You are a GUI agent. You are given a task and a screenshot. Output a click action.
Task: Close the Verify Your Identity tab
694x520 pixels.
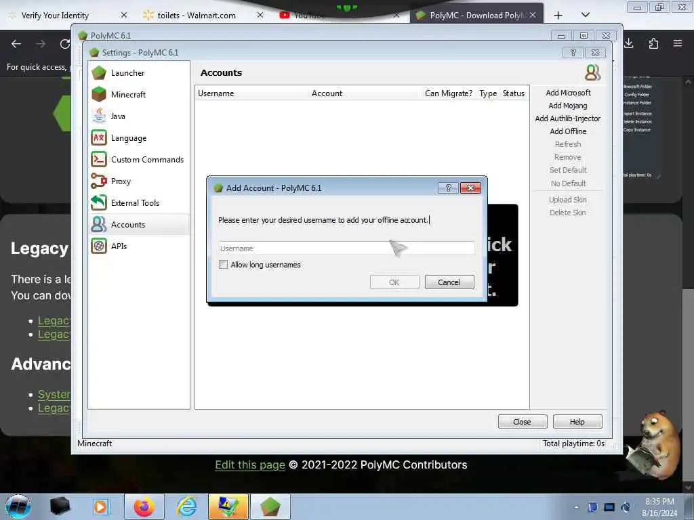click(124, 15)
